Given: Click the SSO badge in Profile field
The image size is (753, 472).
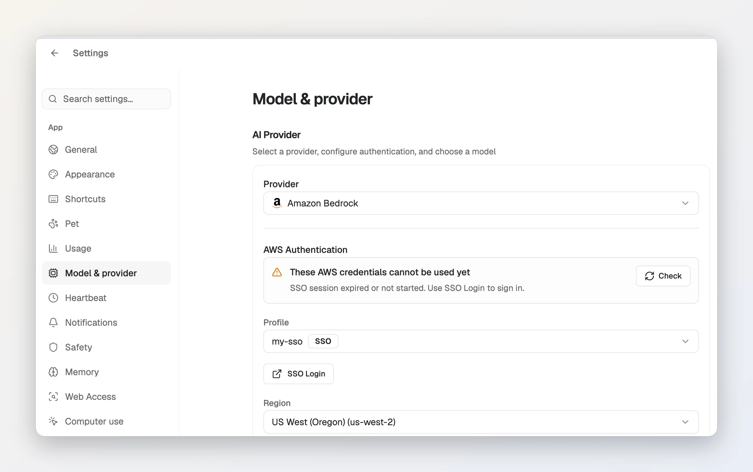Looking at the screenshot, I should (323, 341).
